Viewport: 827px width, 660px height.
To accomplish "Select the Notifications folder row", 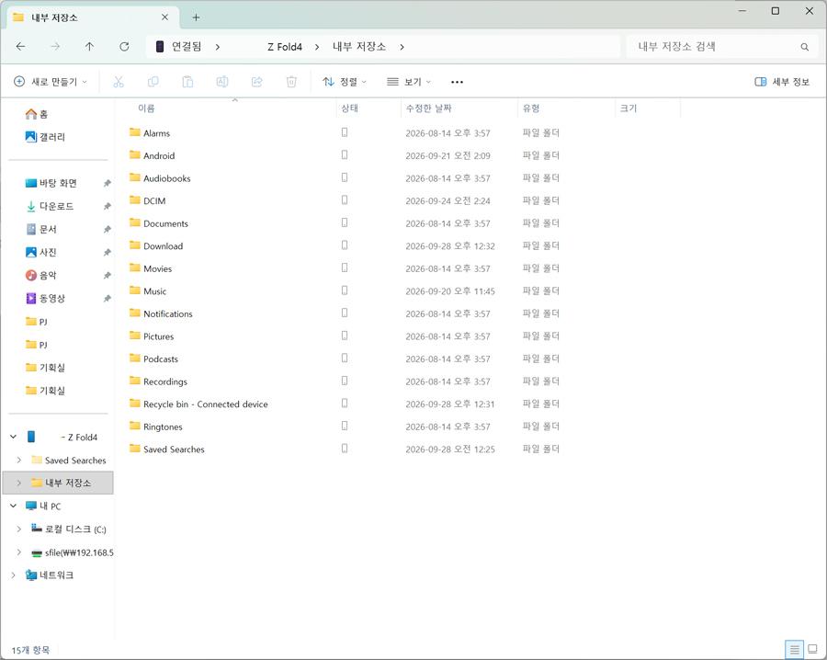I will 343,313.
